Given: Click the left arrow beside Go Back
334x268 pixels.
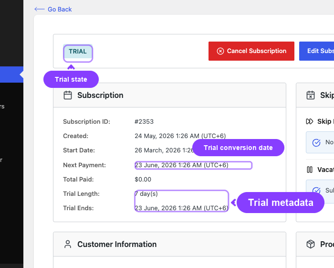Looking at the screenshot, I should 40,9.
